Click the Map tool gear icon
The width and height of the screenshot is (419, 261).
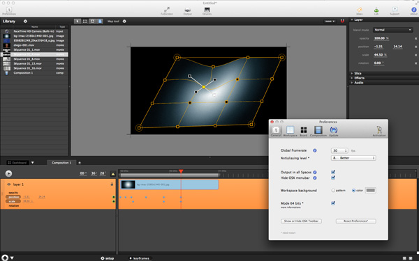(x=124, y=22)
